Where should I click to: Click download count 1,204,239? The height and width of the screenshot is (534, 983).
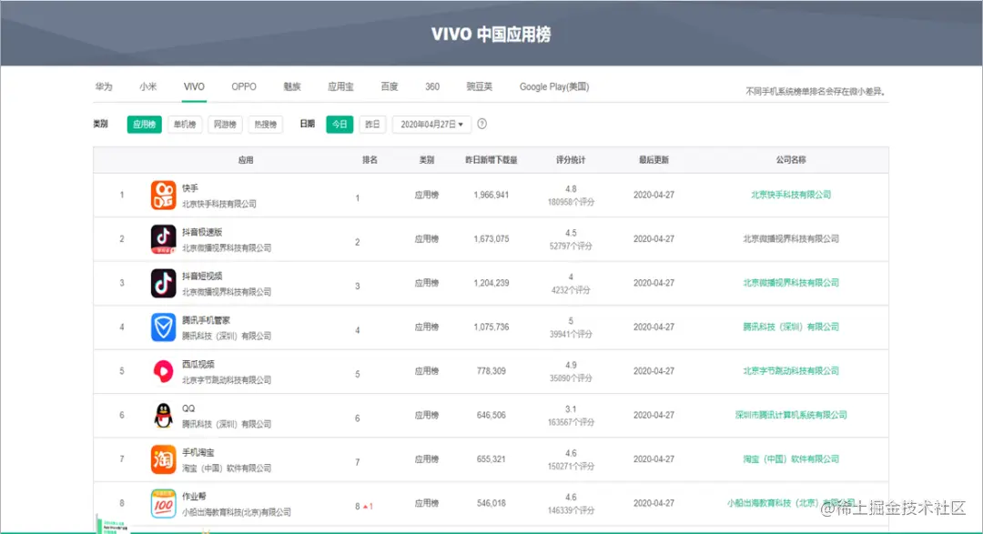pos(491,283)
